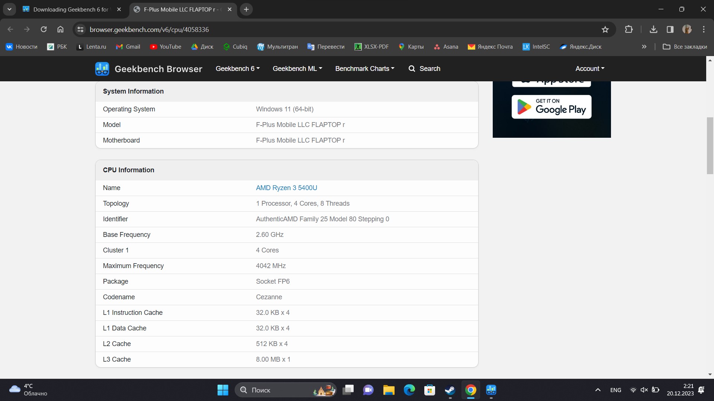Open the clock and date flyout

point(680,390)
